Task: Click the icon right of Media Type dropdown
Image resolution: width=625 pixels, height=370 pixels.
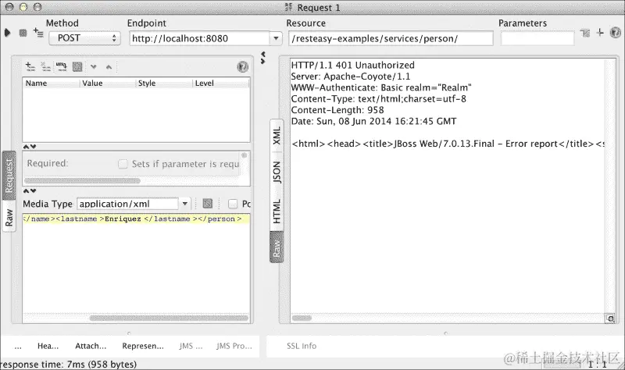Action: [208, 204]
